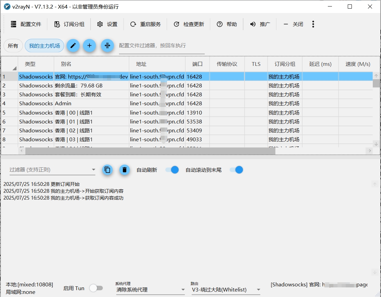Expand the log 过滤器 filter dropdown arrow
The height and width of the screenshot is (297, 381).
(94, 170)
